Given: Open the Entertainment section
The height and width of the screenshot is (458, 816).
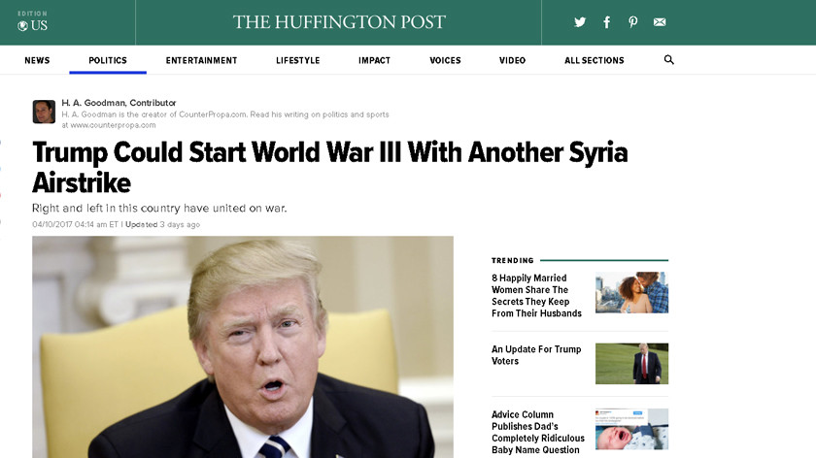Looking at the screenshot, I should [201, 60].
